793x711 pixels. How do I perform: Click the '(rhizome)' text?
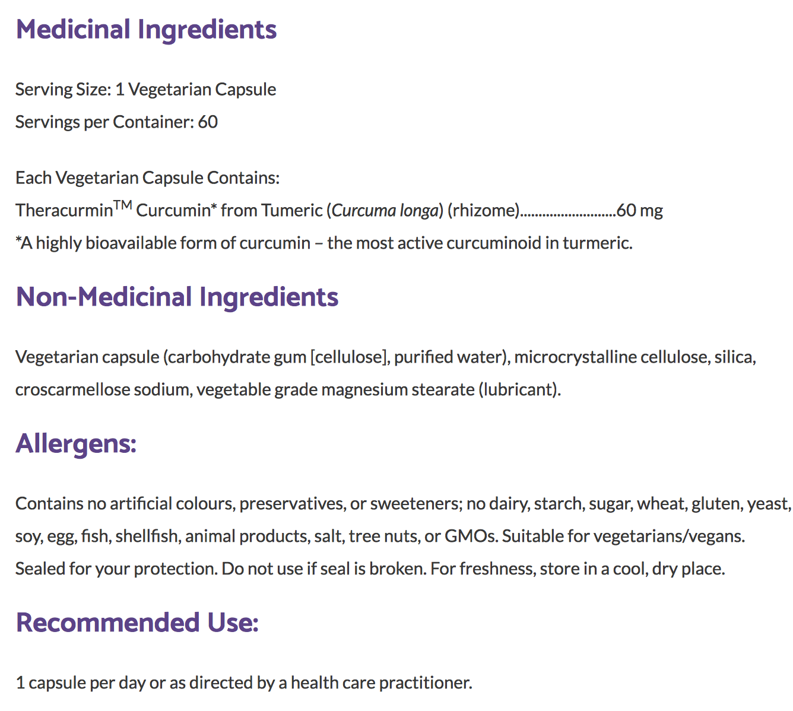484,211
